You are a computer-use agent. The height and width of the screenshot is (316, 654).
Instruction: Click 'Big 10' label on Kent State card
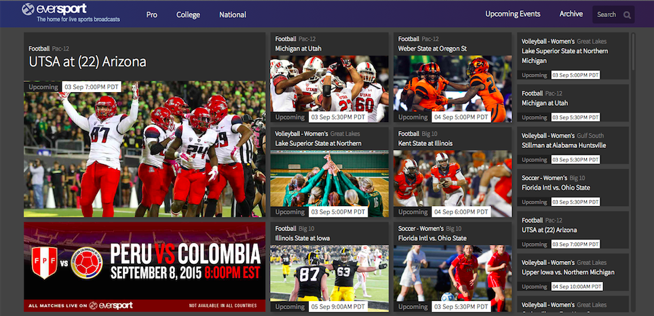429,134
